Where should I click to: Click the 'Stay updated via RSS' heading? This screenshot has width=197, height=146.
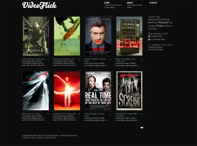pos(158,34)
